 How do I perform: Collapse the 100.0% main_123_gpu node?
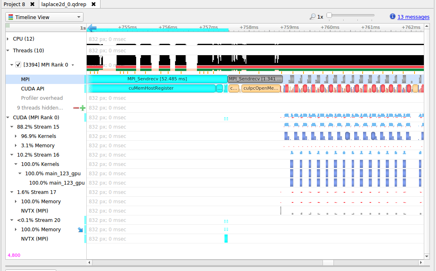click(19, 173)
